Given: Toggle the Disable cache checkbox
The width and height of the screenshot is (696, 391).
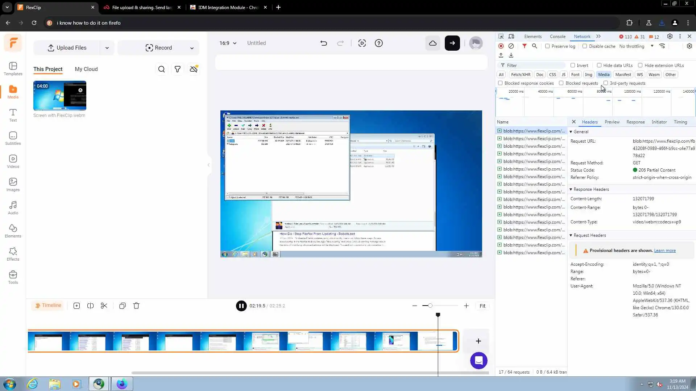Looking at the screenshot, I should [585, 46].
